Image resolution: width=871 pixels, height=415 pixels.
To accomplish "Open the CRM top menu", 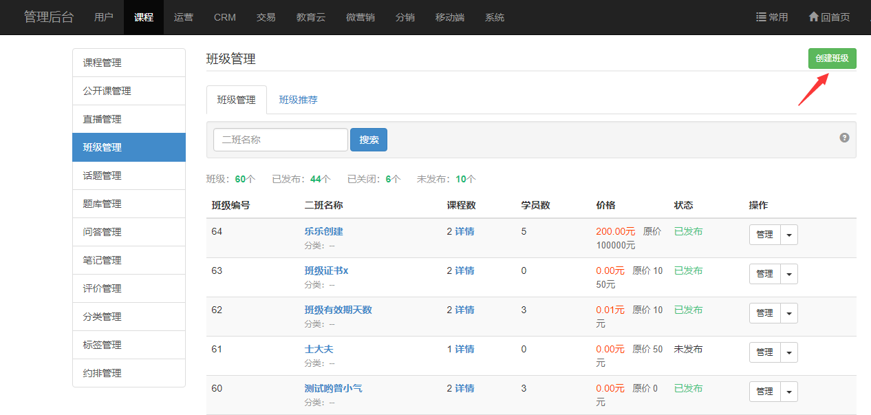I will [225, 17].
